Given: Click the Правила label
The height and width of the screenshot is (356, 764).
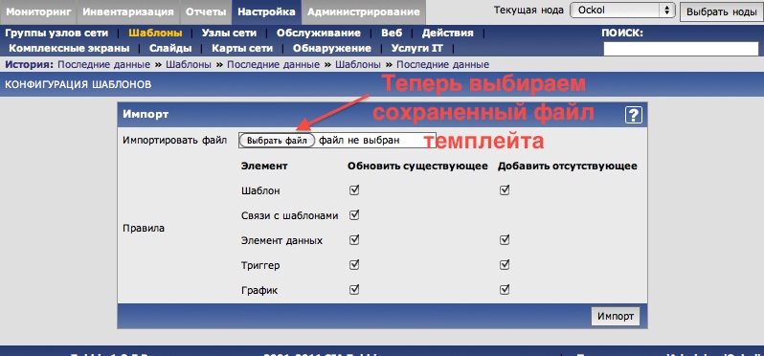Looking at the screenshot, I should [144, 228].
